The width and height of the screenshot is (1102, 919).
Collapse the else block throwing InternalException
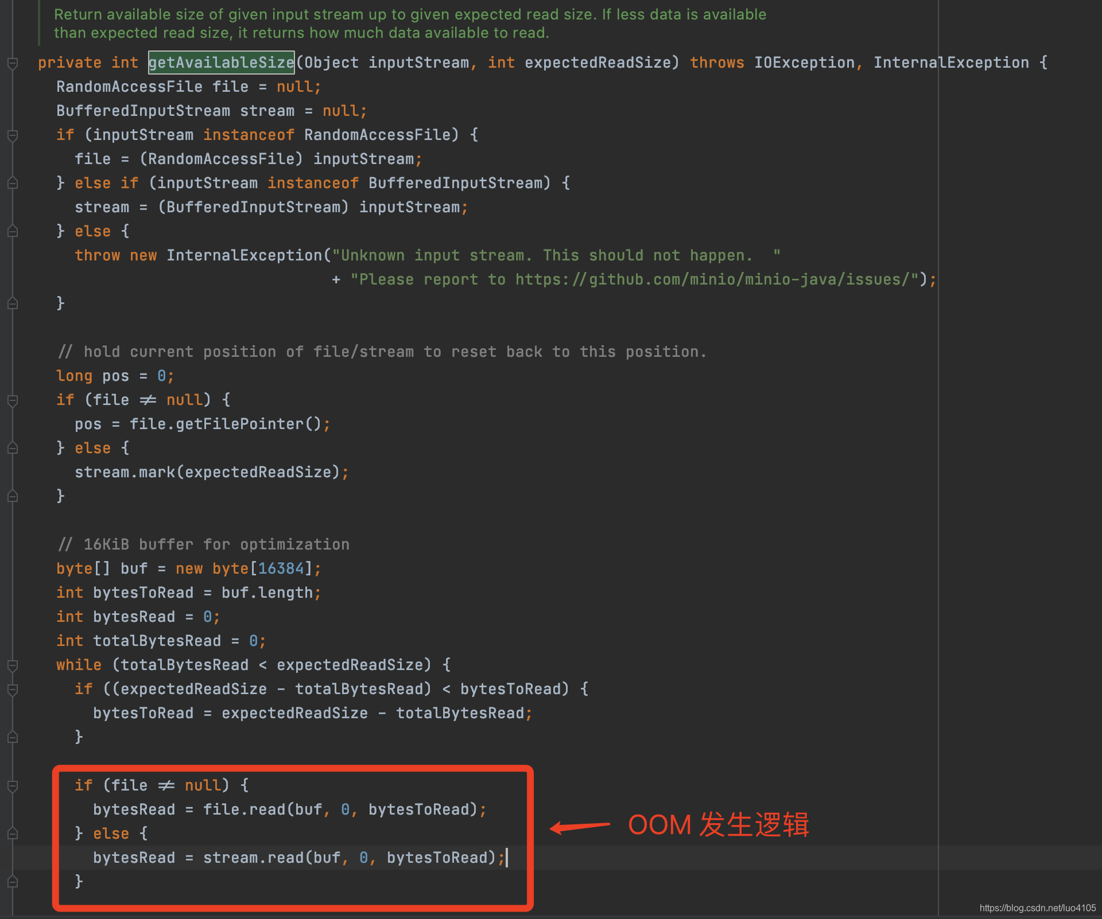point(13,232)
